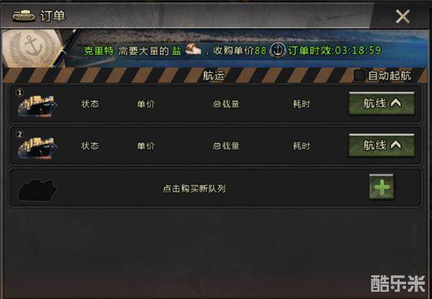
Task: Close the 订单 window
Action: tap(402, 17)
